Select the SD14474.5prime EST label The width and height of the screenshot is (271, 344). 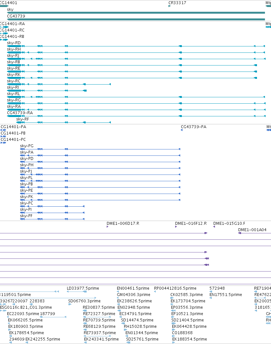137,320
